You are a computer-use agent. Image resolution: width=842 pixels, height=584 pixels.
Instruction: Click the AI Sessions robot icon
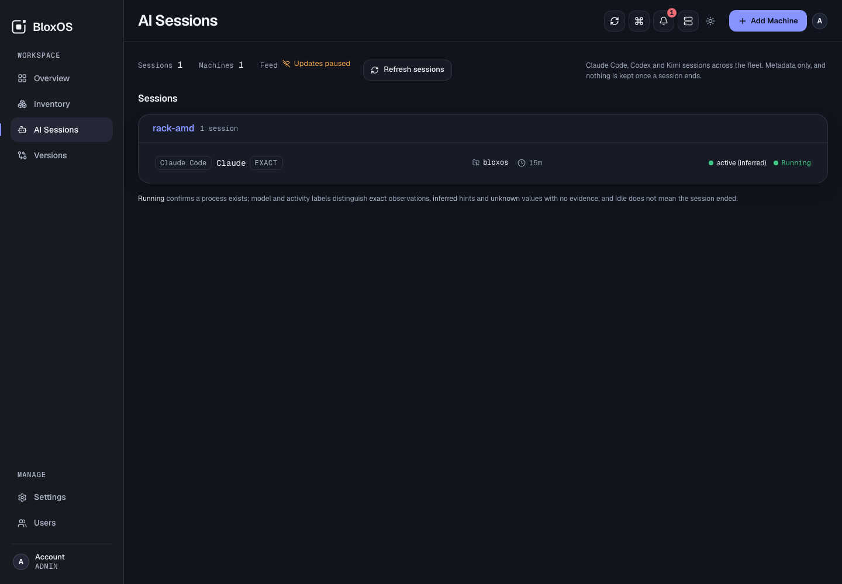point(22,130)
